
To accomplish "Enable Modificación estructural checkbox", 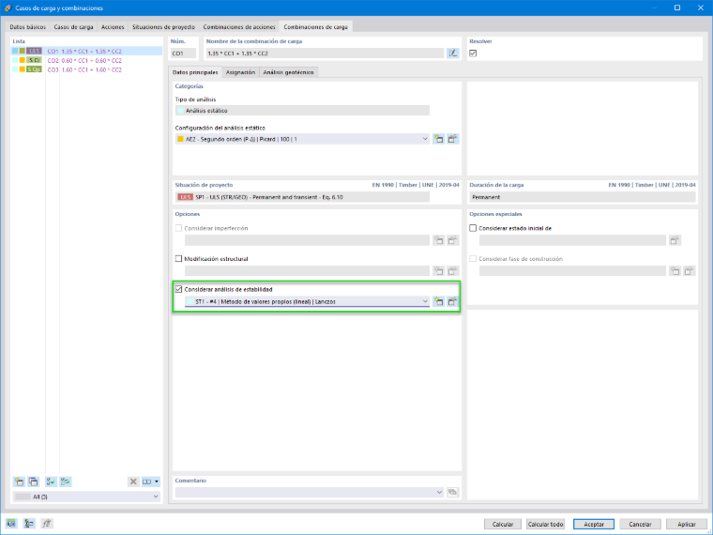I will coord(178,258).
